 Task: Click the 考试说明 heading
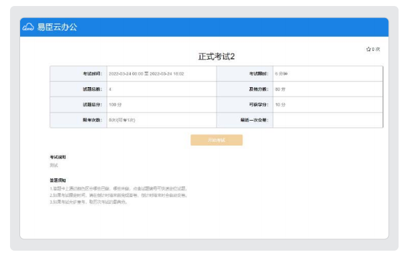pyautogui.click(x=58, y=157)
